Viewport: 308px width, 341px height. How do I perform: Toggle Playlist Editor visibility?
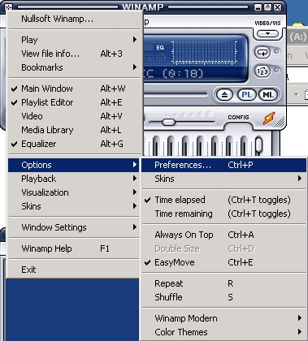[74, 102]
